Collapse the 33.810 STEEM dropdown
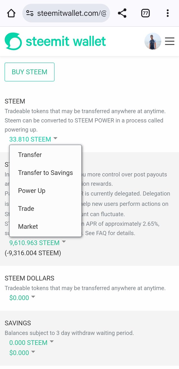Screen dimensions: 179x369 tap(33, 139)
